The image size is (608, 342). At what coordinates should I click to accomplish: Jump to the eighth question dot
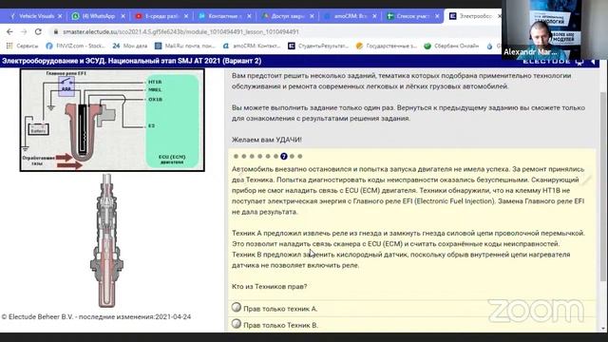point(292,156)
